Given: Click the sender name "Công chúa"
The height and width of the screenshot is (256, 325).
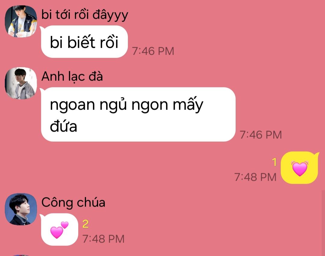Looking at the screenshot, I should [73, 203].
